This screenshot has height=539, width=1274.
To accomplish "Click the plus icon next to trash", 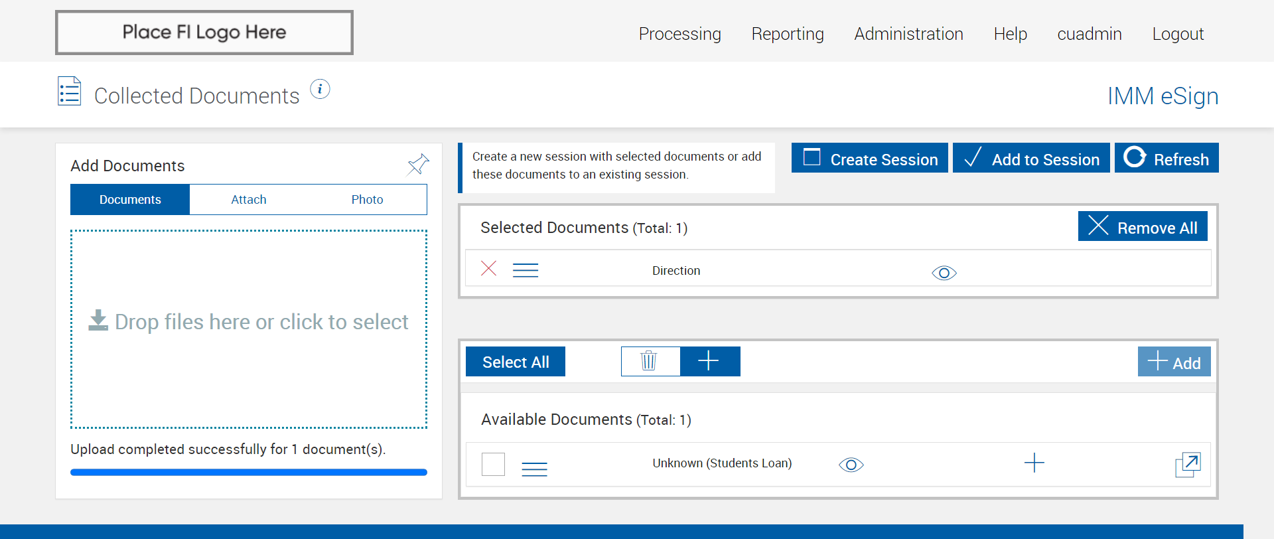I will (709, 361).
